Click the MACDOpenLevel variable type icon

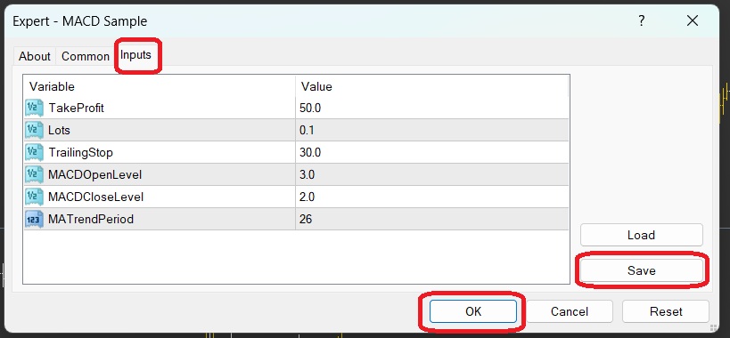point(34,174)
